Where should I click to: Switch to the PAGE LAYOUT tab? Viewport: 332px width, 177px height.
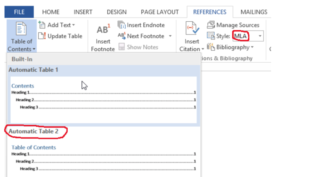[x=160, y=12]
